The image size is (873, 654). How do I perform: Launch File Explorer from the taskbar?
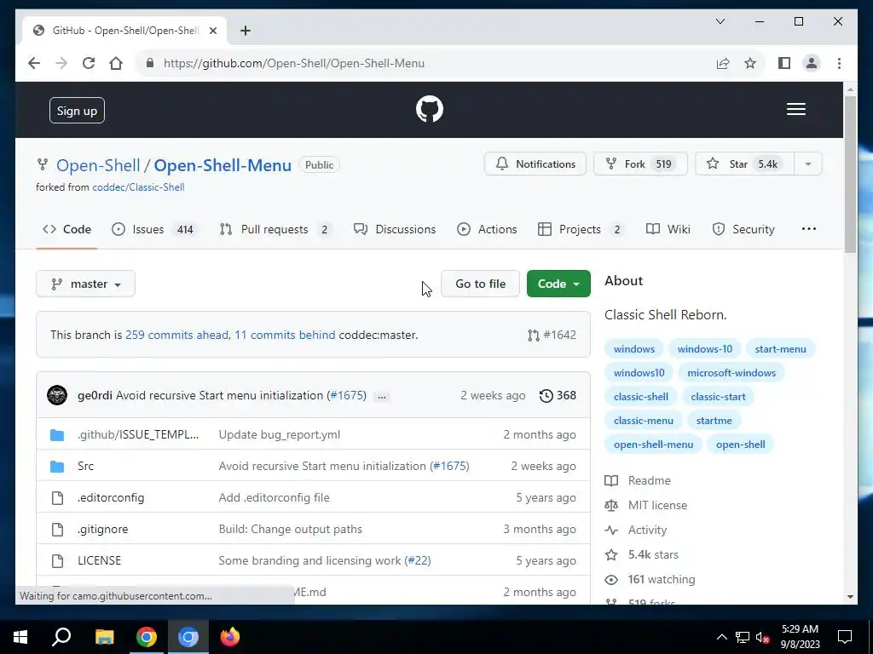[104, 637]
